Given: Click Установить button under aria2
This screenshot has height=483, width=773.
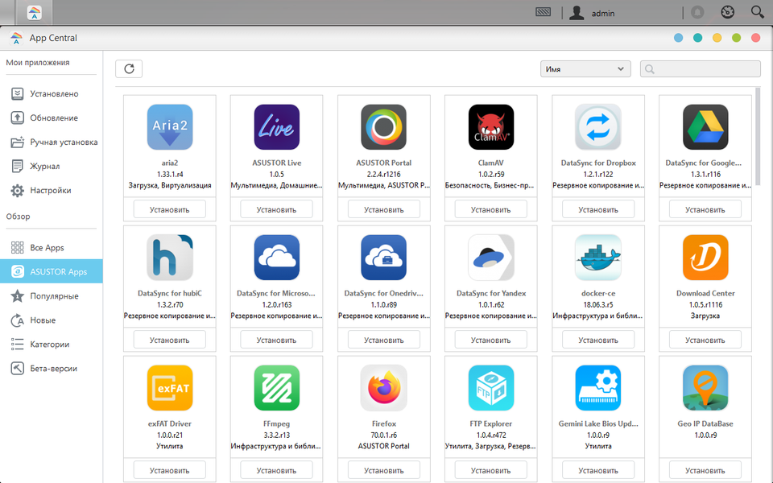Looking at the screenshot, I should pos(170,209).
